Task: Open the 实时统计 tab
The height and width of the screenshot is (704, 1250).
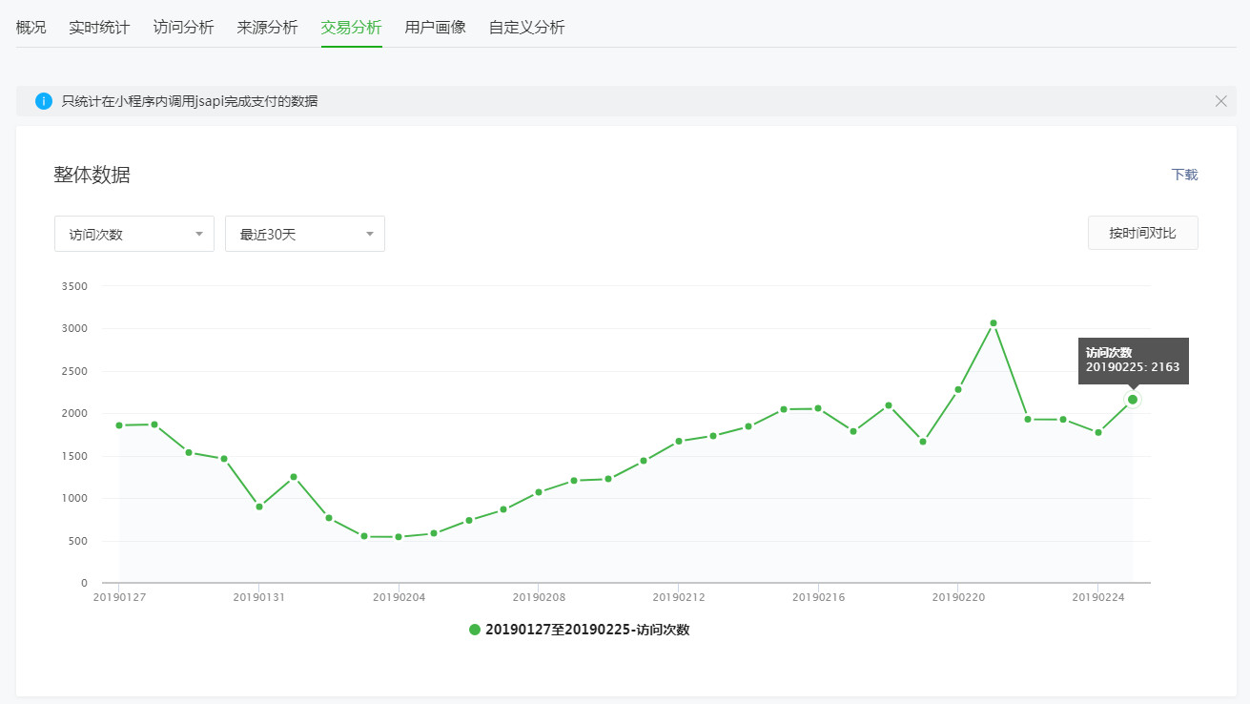Action: click(x=99, y=27)
